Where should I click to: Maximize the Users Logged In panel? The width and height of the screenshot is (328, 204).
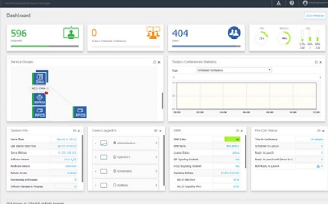pyautogui.click(x=156, y=131)
